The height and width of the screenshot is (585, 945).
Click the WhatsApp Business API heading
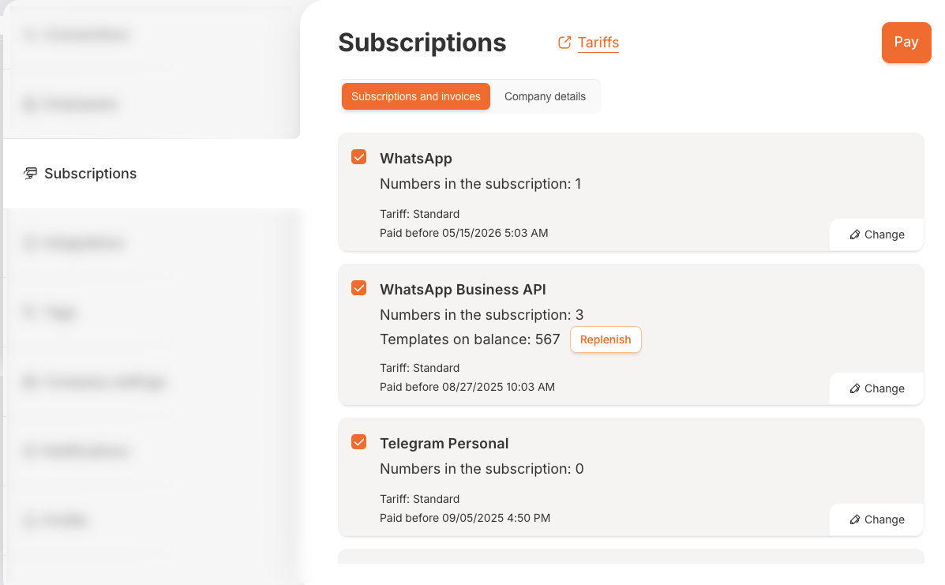click(463, 289)
